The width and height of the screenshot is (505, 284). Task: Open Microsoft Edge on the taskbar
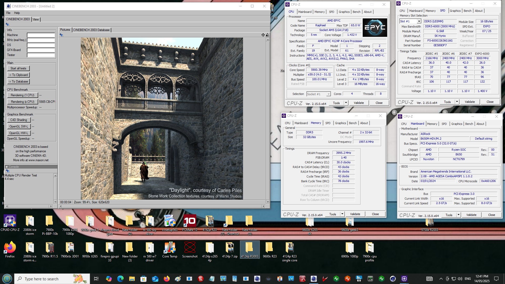[x=120, y=279]
